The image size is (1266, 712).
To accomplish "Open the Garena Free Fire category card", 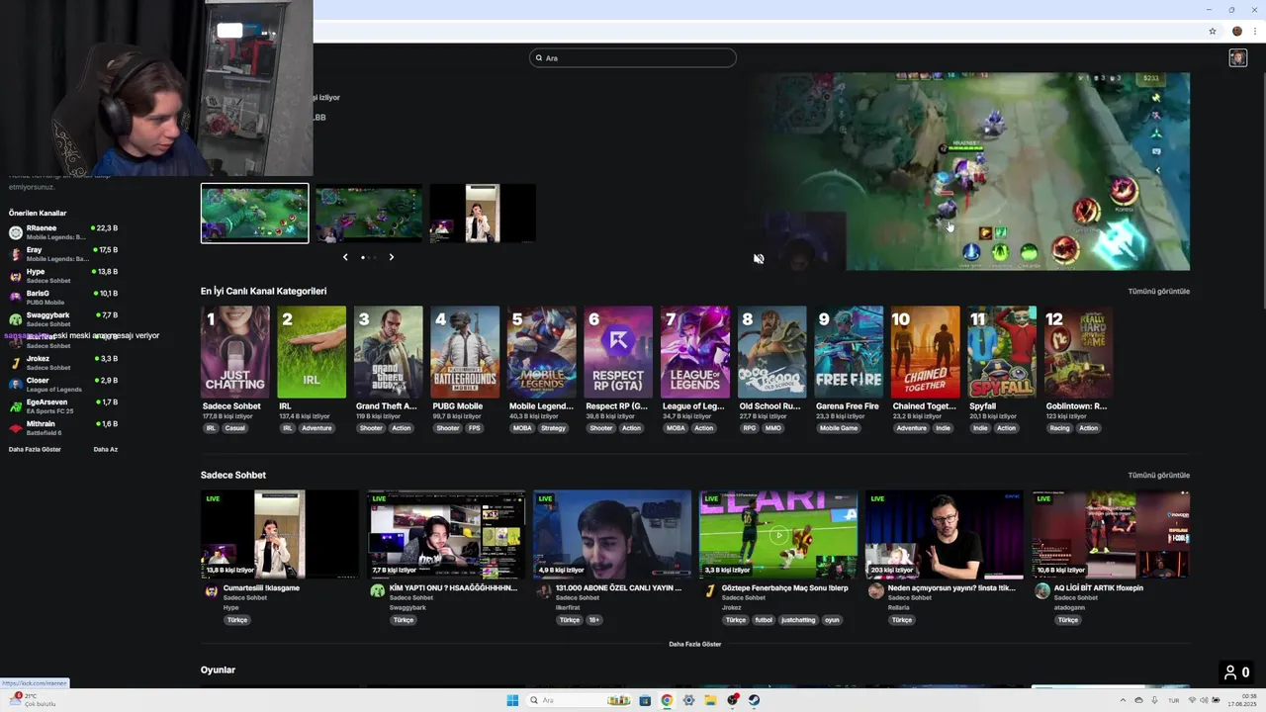I will pos(848,352).
